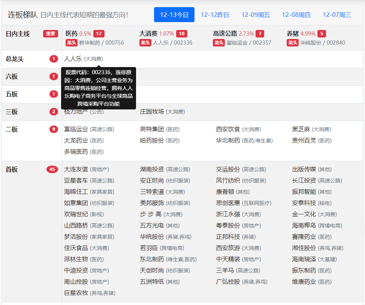Open 维康药业 stock

(304, 282)
